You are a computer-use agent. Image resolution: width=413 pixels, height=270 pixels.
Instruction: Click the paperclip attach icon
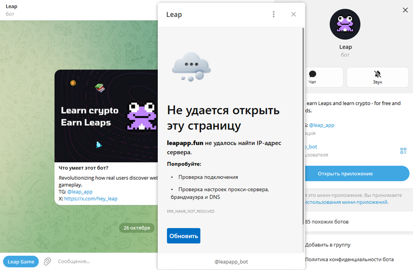point(47,262)
